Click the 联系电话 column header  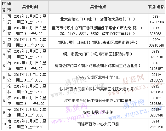click(156, 7)
